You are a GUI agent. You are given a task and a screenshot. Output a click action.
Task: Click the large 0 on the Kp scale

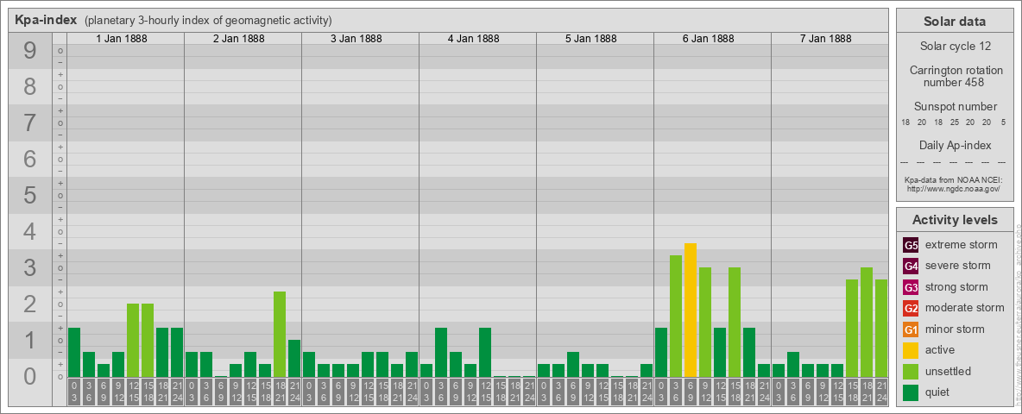click(29, 376)
